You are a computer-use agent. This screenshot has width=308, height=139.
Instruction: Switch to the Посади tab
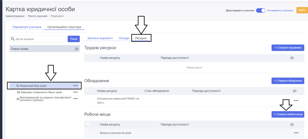click(x=124, y=38)
